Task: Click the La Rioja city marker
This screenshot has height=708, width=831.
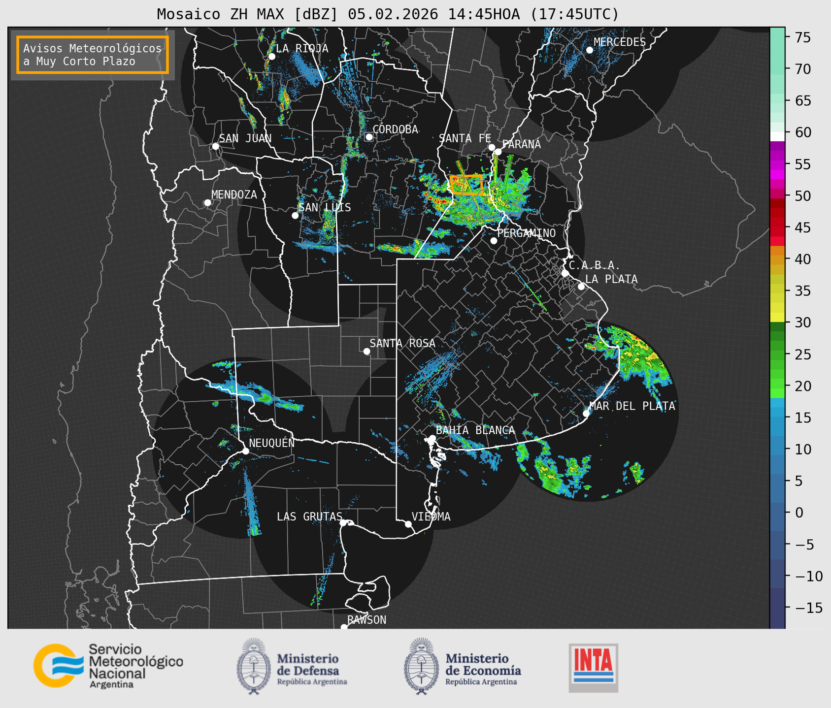Action: (x=272, y=57)
